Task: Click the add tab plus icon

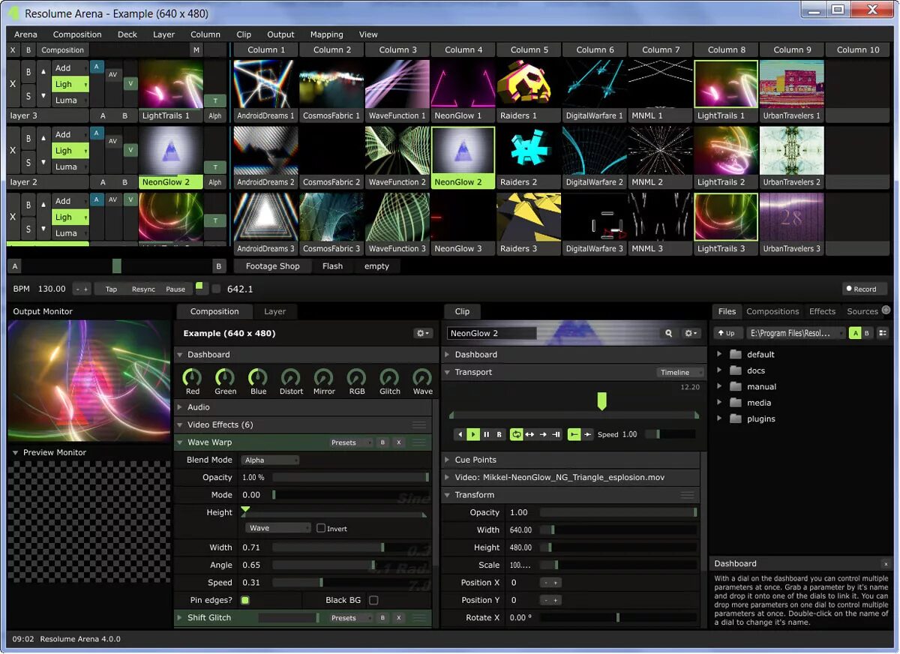Action: tap(886, 310)
